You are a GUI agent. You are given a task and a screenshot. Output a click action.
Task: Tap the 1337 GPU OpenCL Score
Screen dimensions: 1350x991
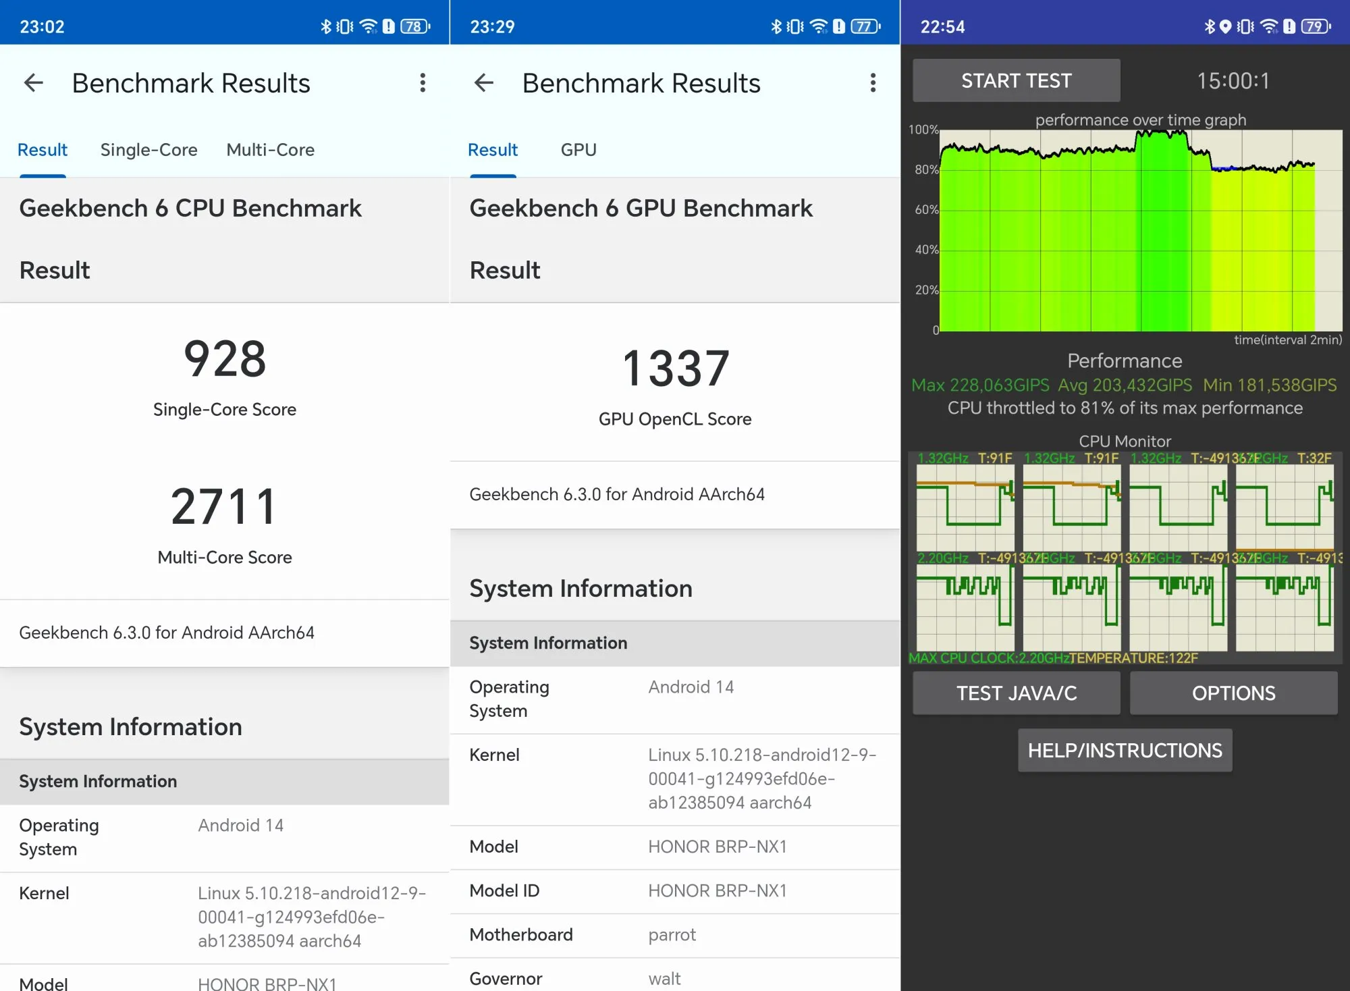[675, 369]
